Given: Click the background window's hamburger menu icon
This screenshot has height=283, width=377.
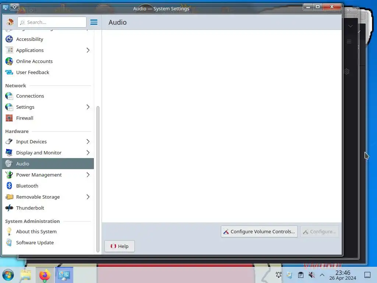Looking at the screenshot, I should pyautogui.click(x=349, y=42).
